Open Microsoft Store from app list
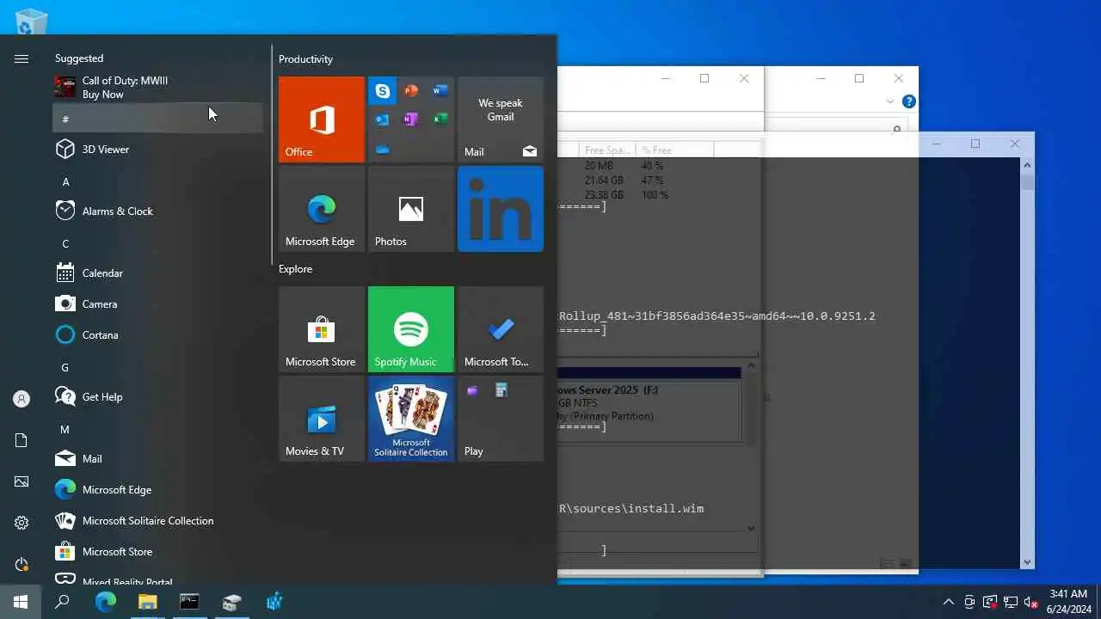Screen dimensions: 1101x619 tap(158, 552)
